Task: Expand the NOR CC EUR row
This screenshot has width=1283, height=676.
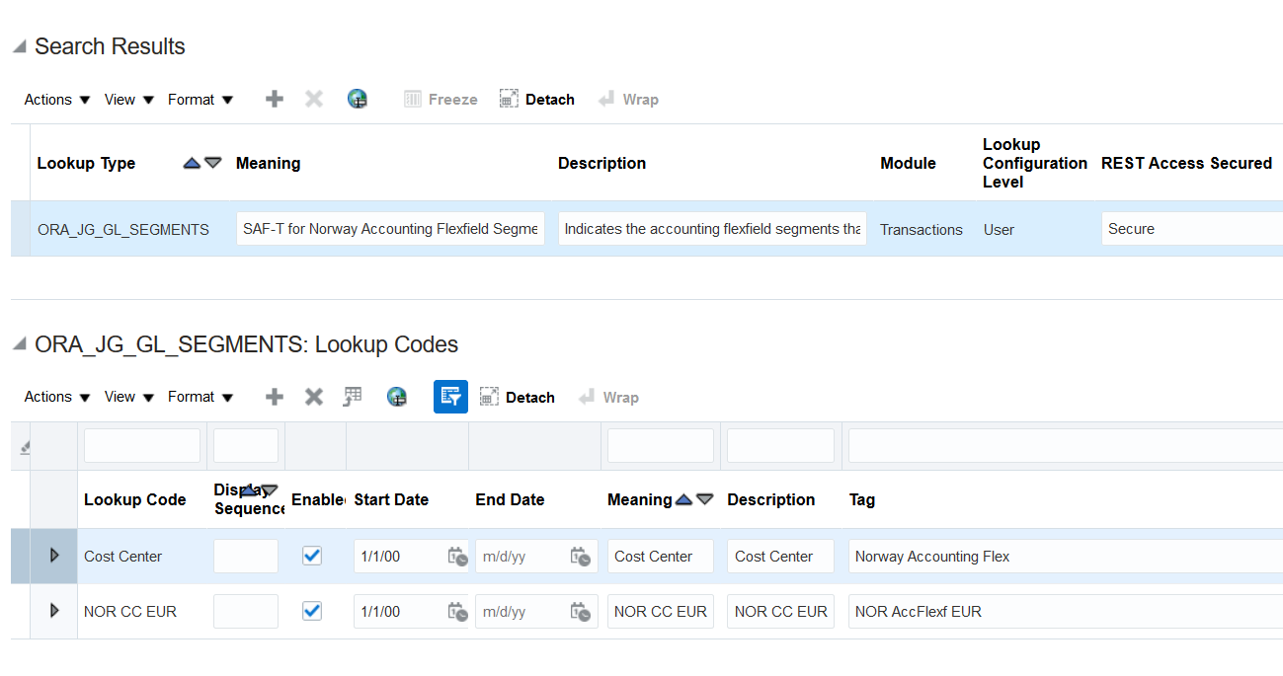Action: coord(54,612)
